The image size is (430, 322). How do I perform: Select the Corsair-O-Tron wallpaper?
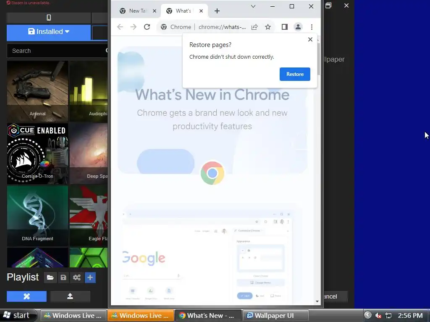(x=37, y=153)
